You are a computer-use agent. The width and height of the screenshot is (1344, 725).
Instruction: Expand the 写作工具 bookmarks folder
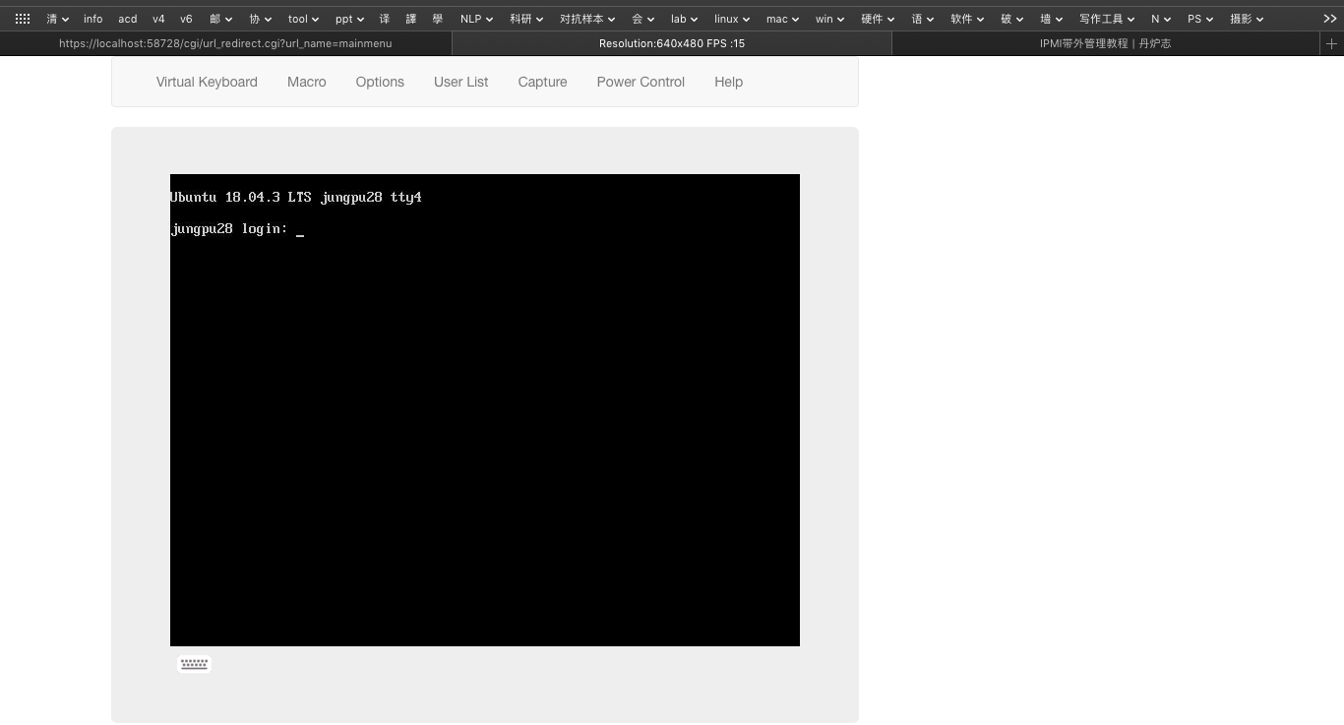pyautogui.click(x=1106, y=19)
